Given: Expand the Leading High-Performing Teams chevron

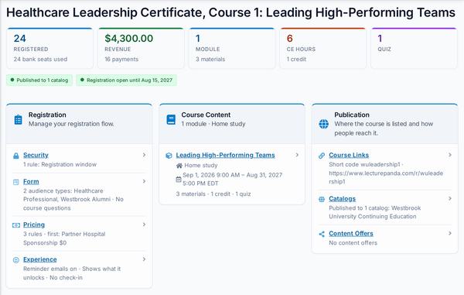Looking at the screenshot, I should (297, 155).
